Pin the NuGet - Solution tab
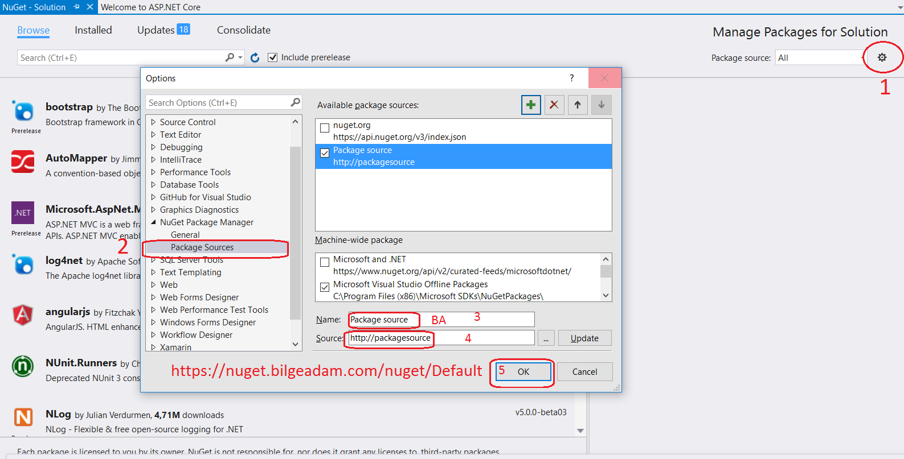The height and width of the screenshot is (459, 904). (77, 7)
